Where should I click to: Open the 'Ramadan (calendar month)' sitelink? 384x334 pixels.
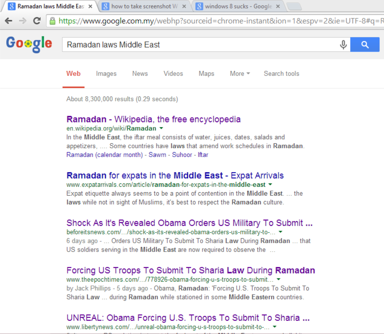pos(105,155)
